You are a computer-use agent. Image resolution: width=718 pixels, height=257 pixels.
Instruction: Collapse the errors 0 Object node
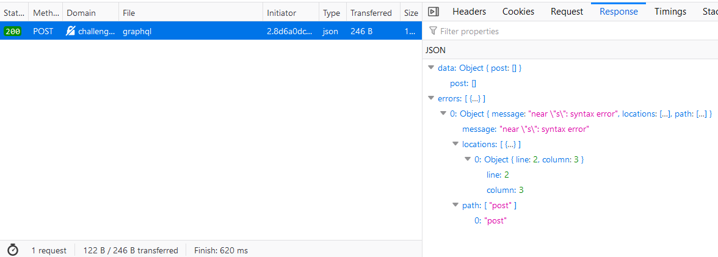pos(443,114)
